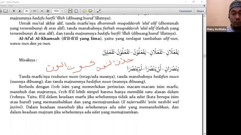This screenshot has height=135, width=241.
Task: Click the fit one full page icon
Action: coord(76,11)
